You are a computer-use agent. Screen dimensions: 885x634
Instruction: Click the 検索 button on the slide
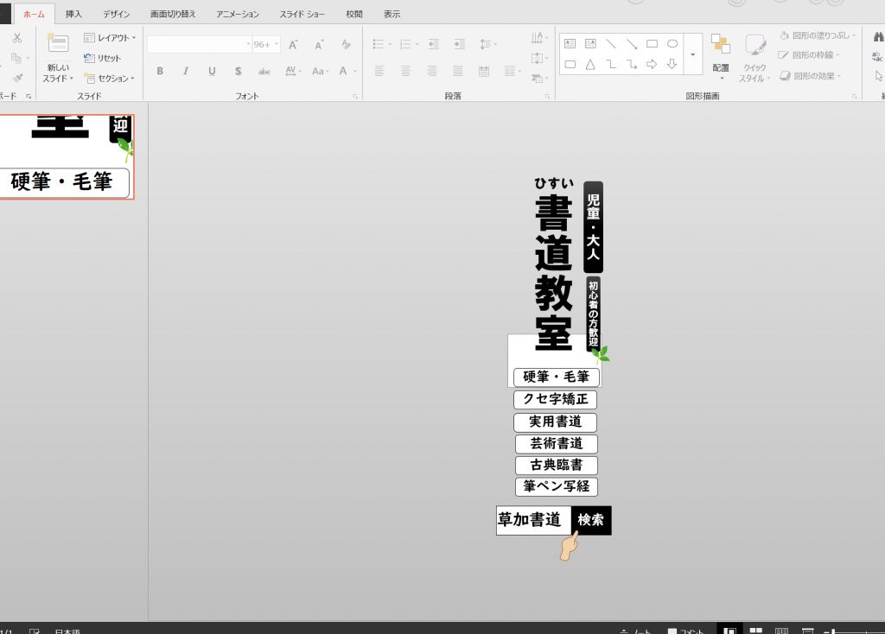[591, 520]
